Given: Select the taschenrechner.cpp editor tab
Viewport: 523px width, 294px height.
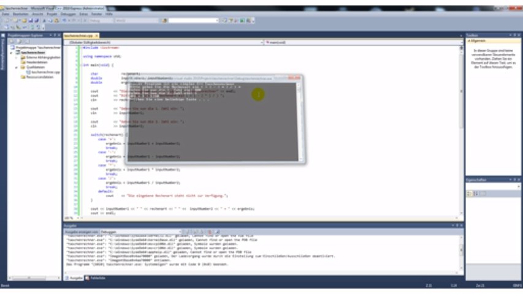Looking at the screenshot, I should (78, 36).
